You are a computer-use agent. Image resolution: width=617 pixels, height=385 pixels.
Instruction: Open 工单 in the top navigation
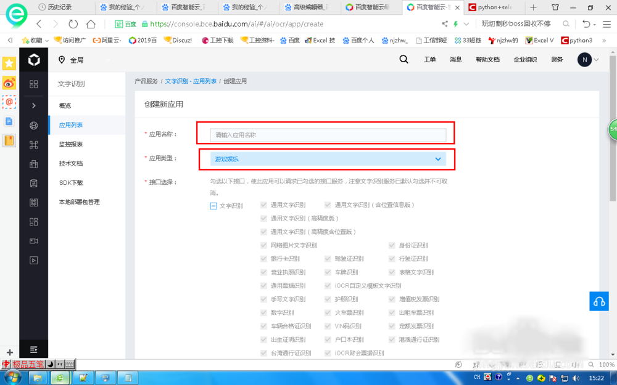pos(429,60)
